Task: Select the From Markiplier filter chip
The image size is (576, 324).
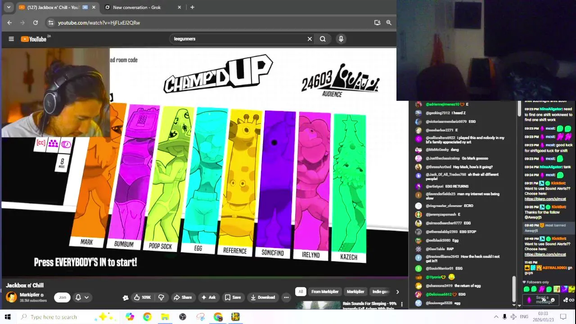Action: coord(325,292)
